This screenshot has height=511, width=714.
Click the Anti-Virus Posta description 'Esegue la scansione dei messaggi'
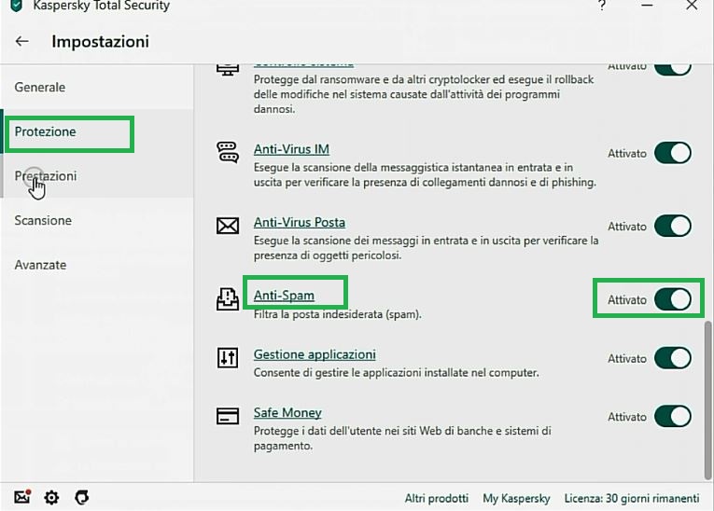click(x=426, y=247)
